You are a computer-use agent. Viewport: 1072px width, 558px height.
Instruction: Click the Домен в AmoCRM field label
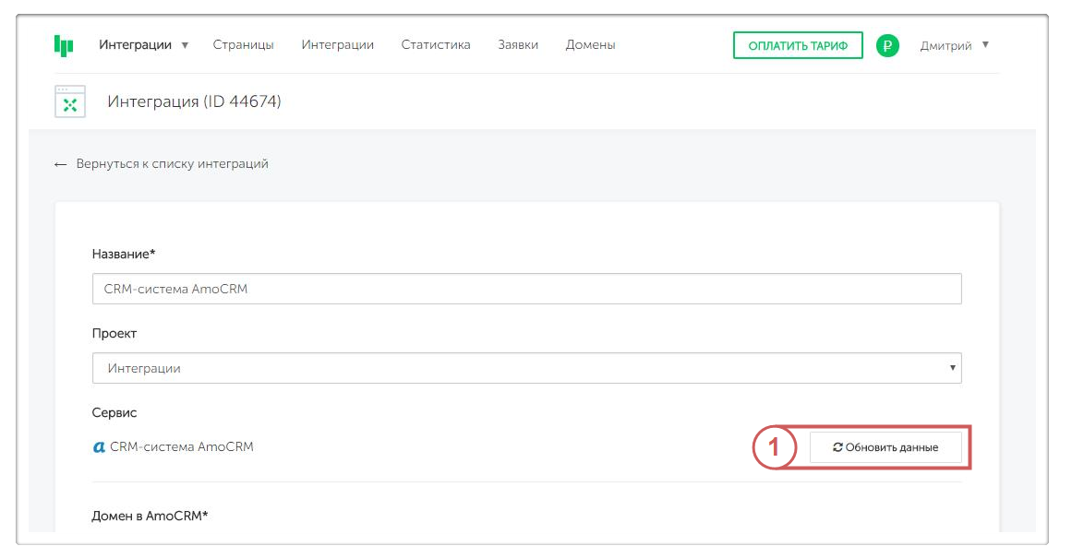click(x=151, y=516)
